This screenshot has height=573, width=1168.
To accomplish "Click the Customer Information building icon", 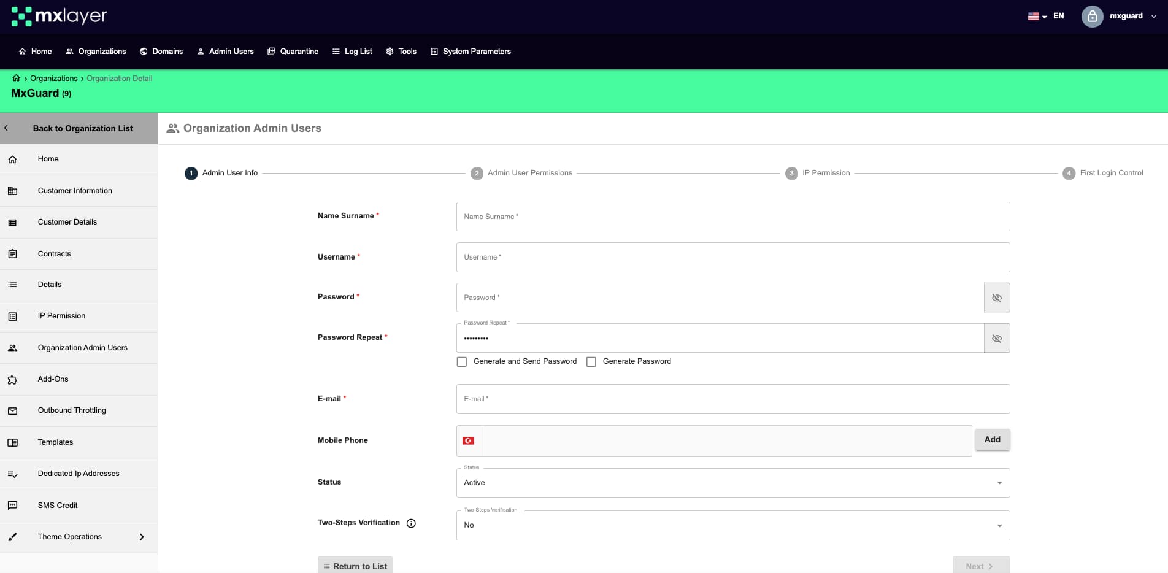I will [x=12, y=191].
